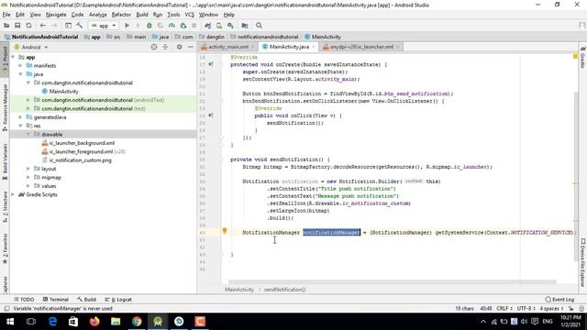The image size is (587, 330).
Task: Expand the manifests folder
Action: click(20, 65)
